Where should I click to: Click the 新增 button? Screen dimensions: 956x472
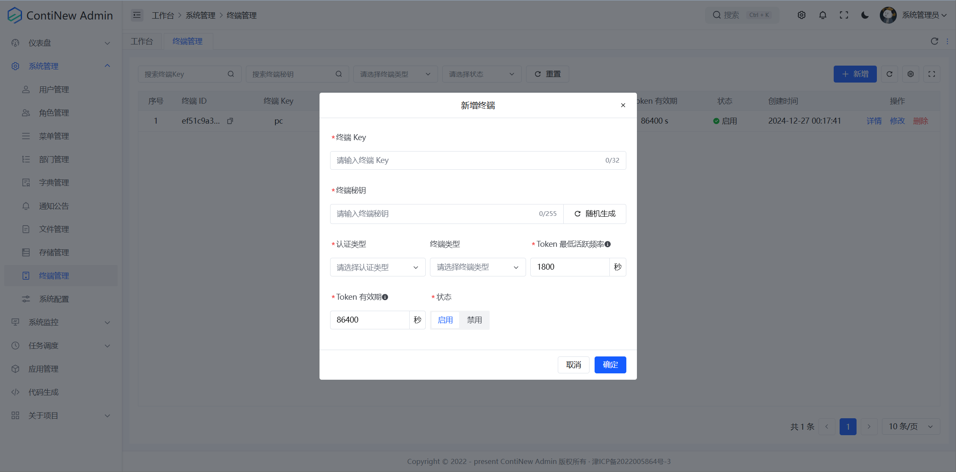[x=855, y=74]
